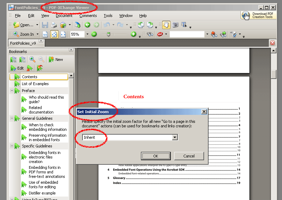Image resolution: width=282 pixels, height=200 pixels.
Task: Open the View menu
Action: [x=45, y=16]
